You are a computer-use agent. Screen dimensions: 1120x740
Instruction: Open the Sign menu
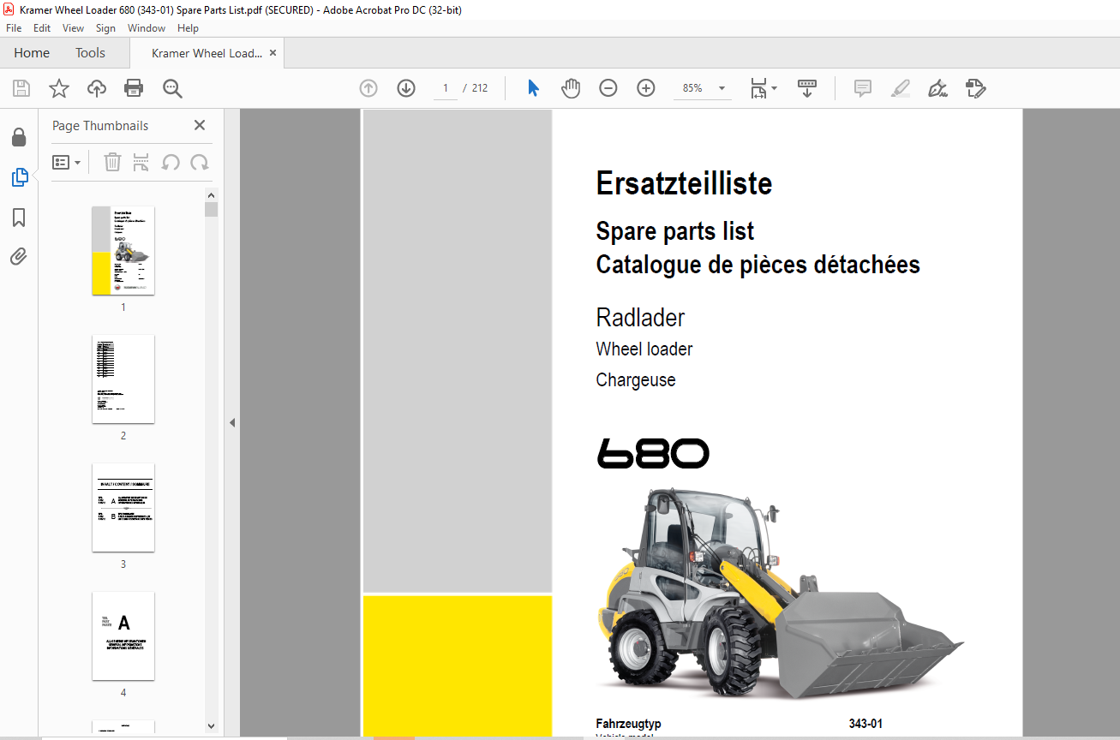click(105, 28)
